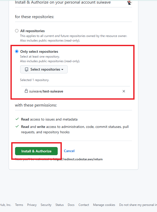
Task: Select the Only select repositories option
Action: (17, 51)
